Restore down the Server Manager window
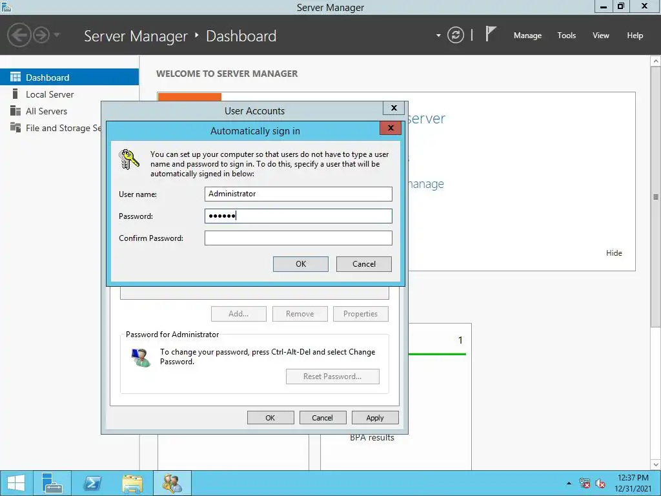 [621, 6]
